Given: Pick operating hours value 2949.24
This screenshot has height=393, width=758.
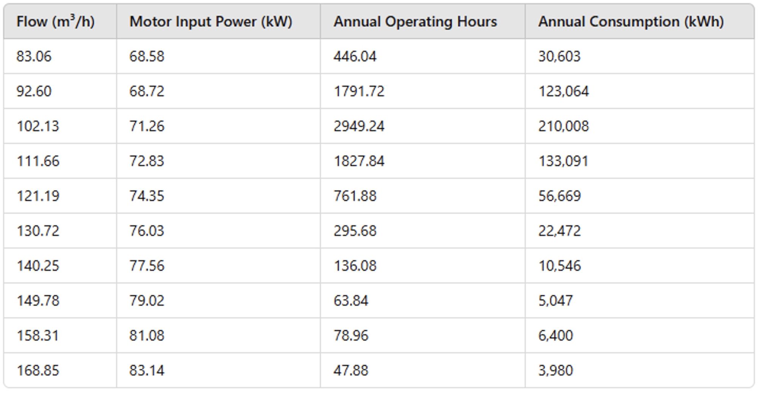Looking at the screenshot, I should pos(359,126).
